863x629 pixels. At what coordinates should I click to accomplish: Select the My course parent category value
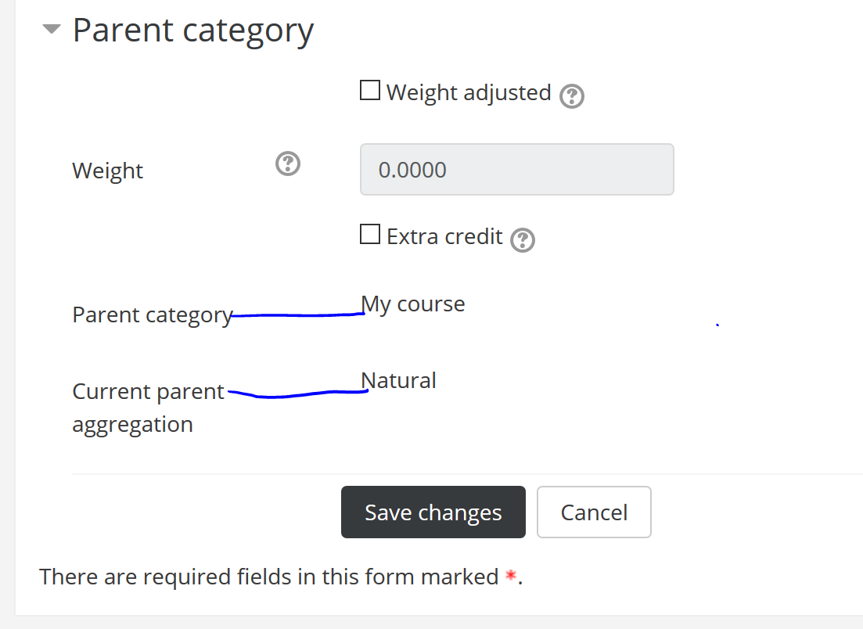coord(413,304)
